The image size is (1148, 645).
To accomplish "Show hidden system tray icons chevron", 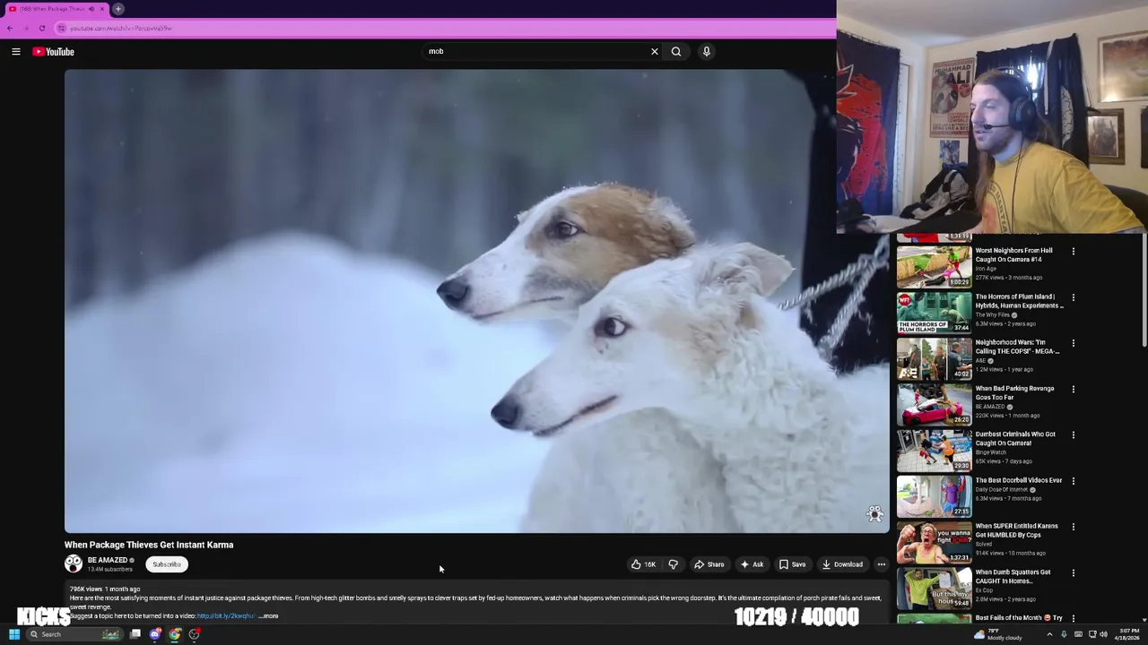I will coord(1049,634).
